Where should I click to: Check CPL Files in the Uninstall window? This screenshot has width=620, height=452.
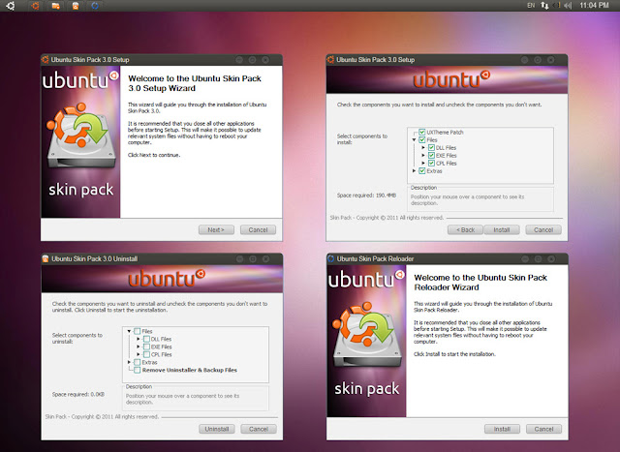146,354
